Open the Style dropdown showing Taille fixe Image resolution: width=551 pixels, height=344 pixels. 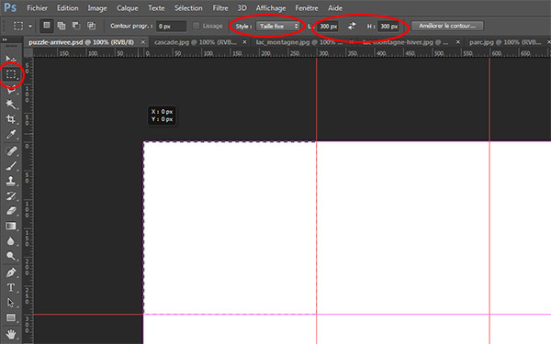tap(278, 26)
